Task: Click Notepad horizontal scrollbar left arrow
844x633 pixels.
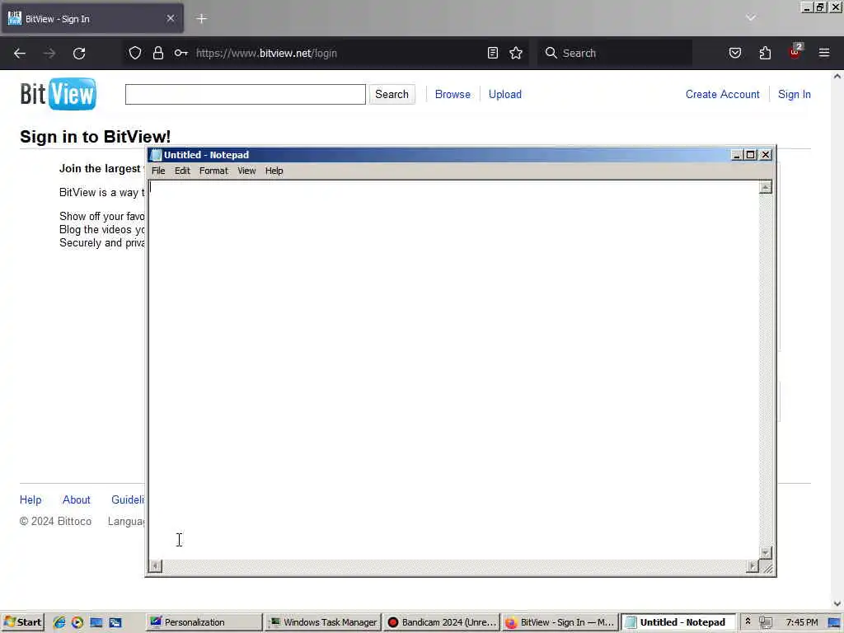Action: [155, 565]
